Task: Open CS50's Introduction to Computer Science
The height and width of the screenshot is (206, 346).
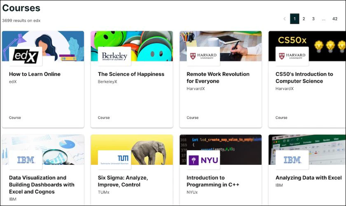Action: [x=304, y=77]
